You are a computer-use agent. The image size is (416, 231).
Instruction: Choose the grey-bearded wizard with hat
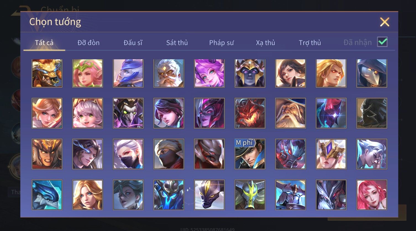click(x=291, y=113)
